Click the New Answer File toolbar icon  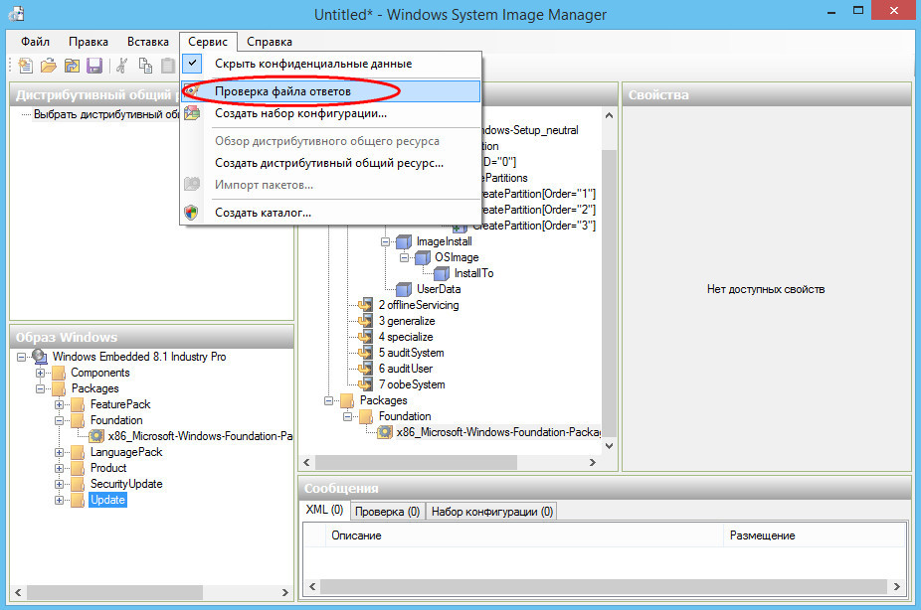click(x=25, y=66)
